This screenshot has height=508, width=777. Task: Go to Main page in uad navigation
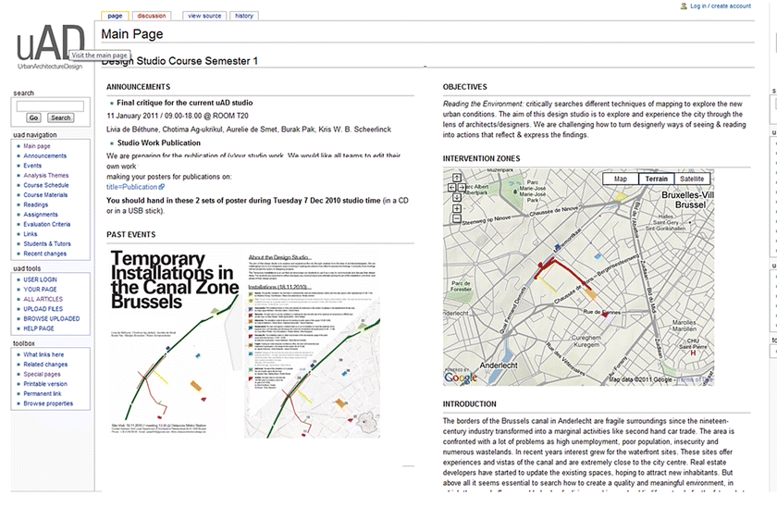click(x=37, y=146)
